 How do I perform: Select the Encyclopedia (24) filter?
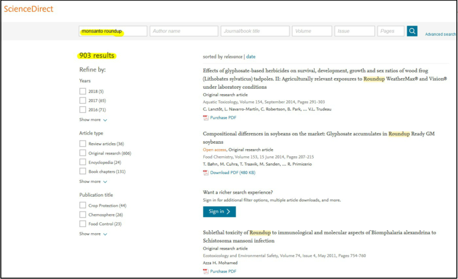[83, 162]
